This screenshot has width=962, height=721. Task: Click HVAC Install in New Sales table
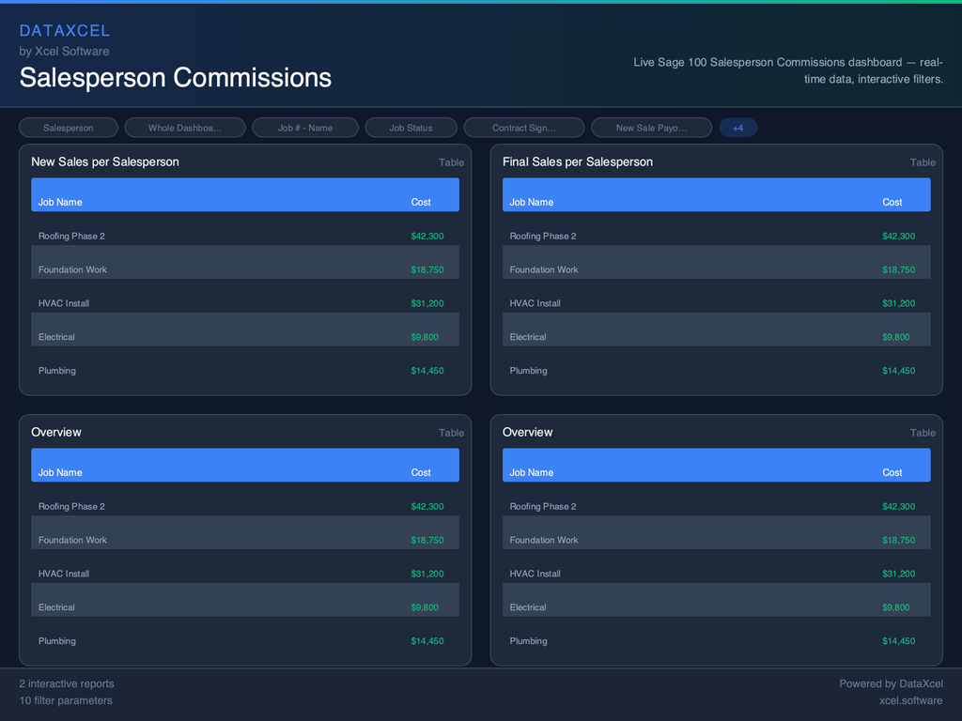point(64,303)
